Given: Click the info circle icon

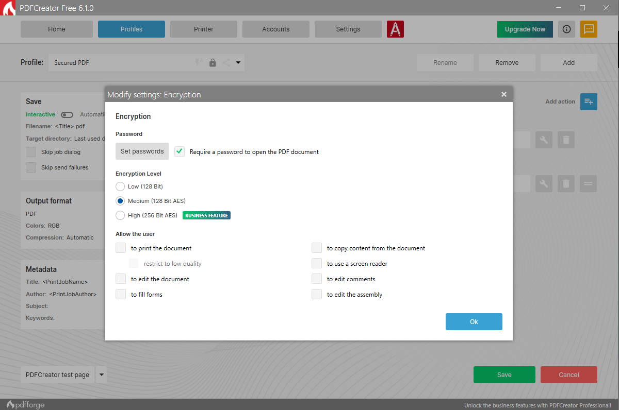Looking at the screenshot, I should (566, 29).
